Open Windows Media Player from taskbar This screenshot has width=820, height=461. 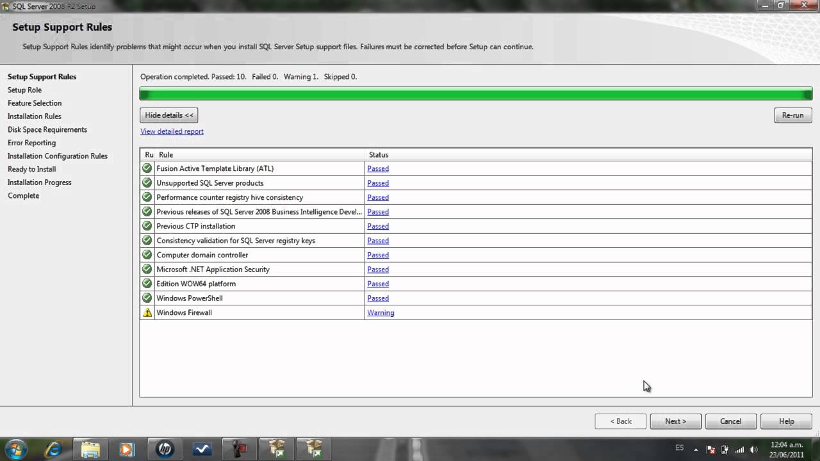(127, 449)
